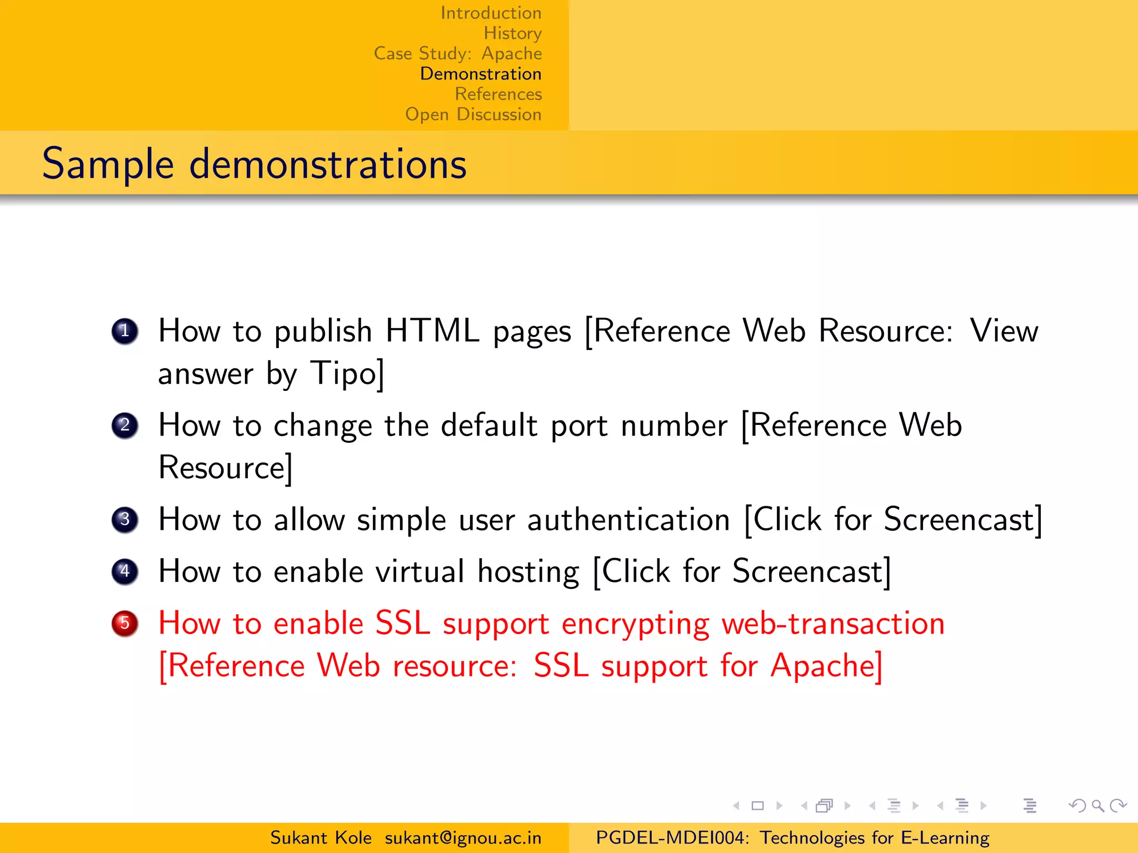The image size is (1138, 853).
Task: Open the Case Study: Apache section
Action: (x=458, y=53)
